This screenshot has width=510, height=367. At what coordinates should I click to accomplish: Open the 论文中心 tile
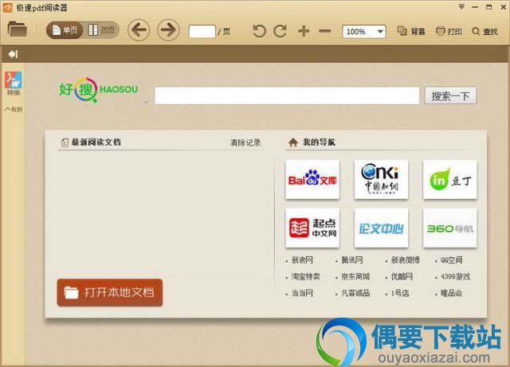click(381, 228)
